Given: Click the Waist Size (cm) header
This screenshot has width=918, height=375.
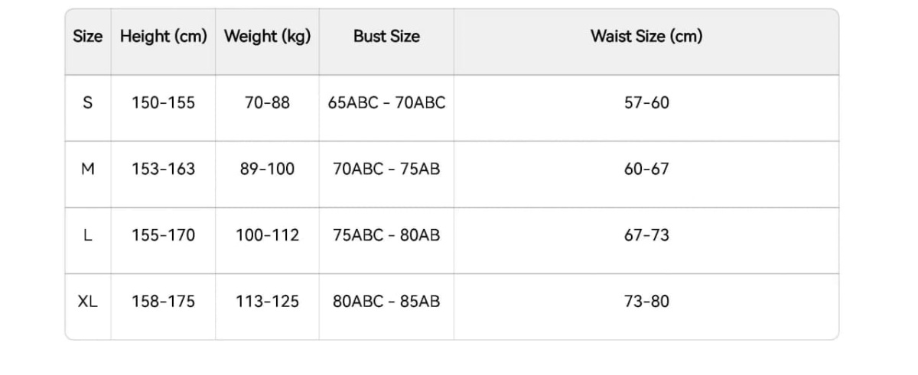Looking at the screenshot, I should (x=646, y=36).
